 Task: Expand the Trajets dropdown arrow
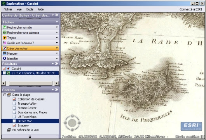click(x=57, y=38)
